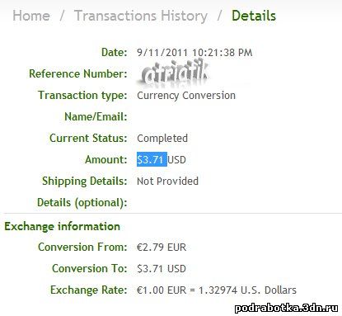Click the exchange rate 1.32974 text
The width and height of the screenshot is (342, 316).
tap(218, 290)
